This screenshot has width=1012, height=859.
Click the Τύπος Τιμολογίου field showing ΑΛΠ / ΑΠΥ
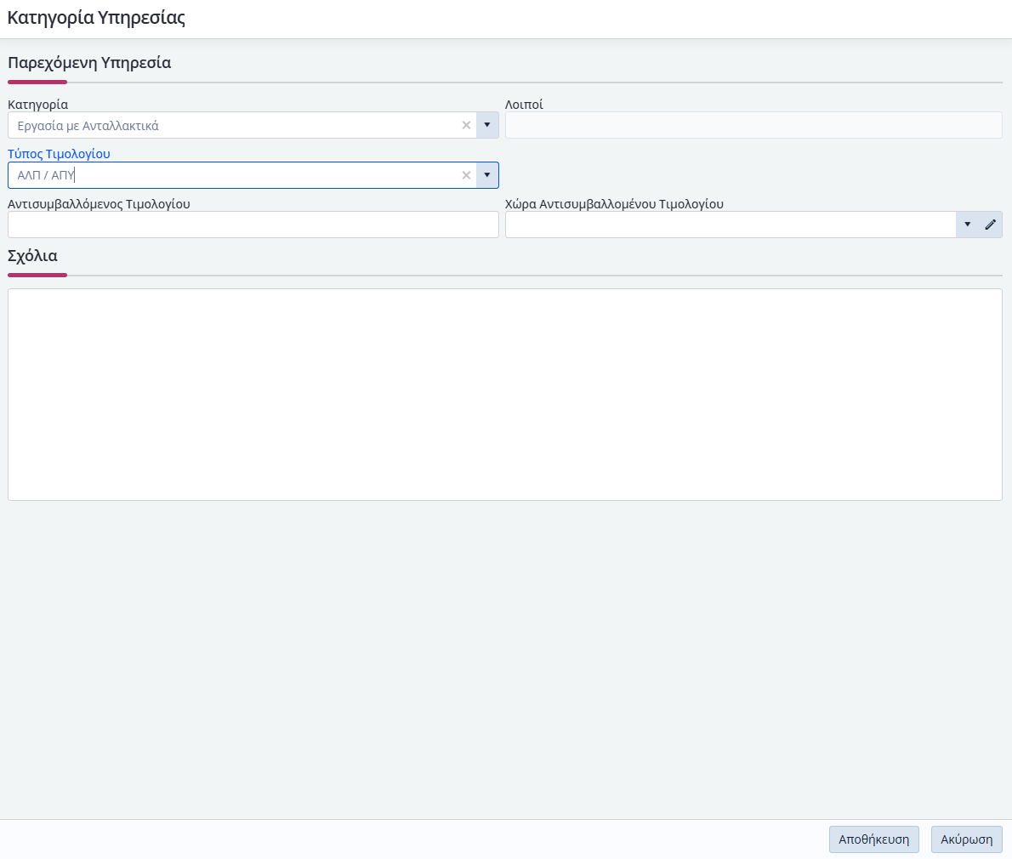point(234,175)
